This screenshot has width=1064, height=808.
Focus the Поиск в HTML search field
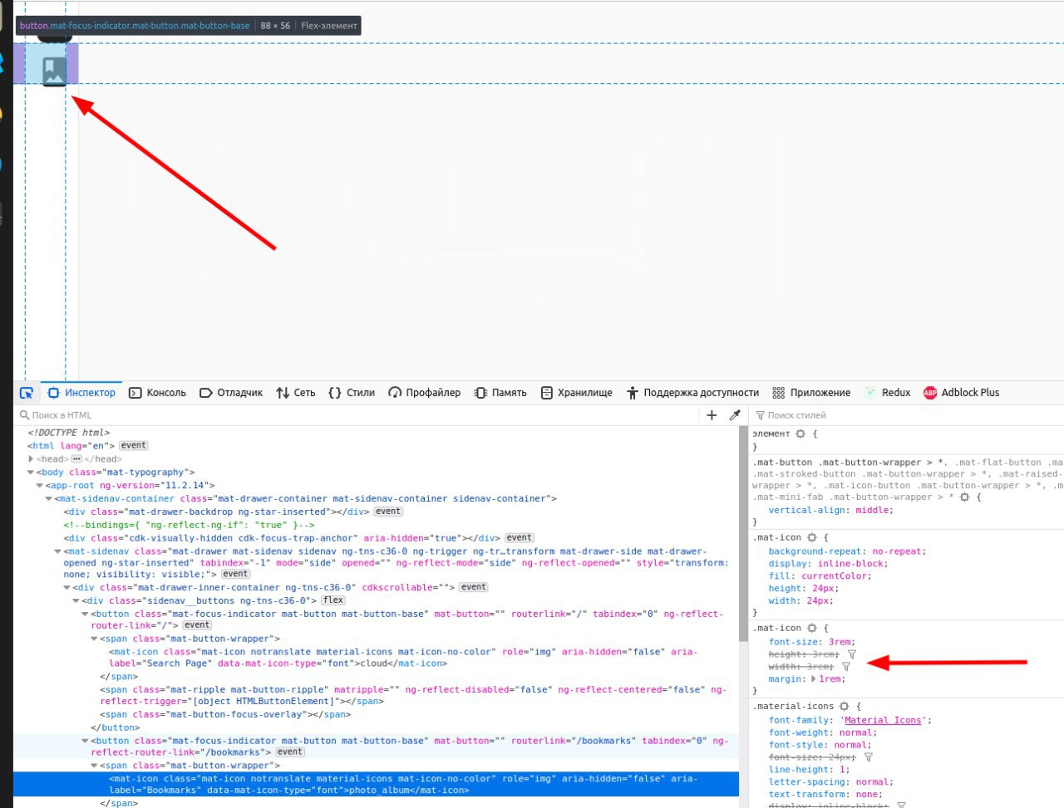click(357, 415)
